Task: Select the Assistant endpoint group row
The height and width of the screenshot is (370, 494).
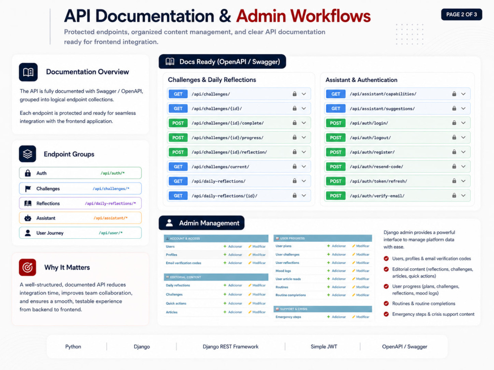Action: 81,218
